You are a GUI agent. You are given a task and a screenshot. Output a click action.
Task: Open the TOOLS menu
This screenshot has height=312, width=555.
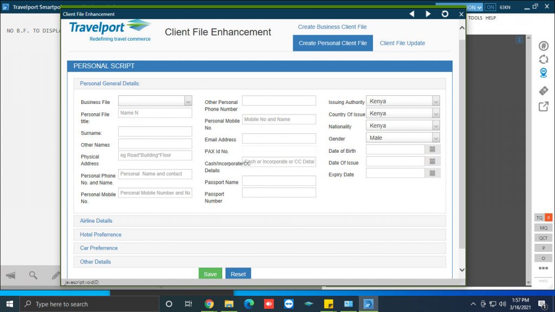pyautogui.click(x=475, y=18)
